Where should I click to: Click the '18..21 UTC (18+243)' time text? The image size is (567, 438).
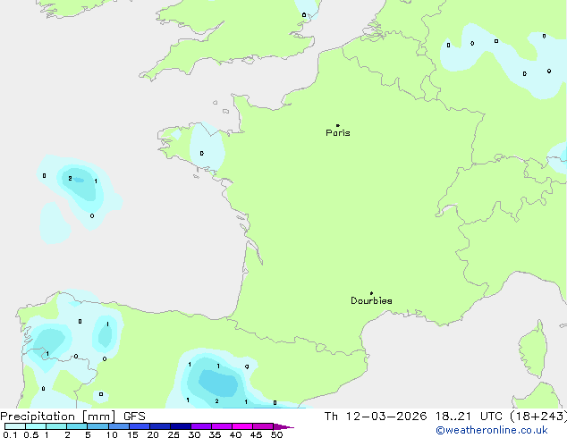click(501, 417)
